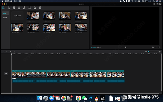The height and width of the screenshot is (102, 163).
Task: Select the second timeline clip MVI_5554
Action: tap(37, 74)
